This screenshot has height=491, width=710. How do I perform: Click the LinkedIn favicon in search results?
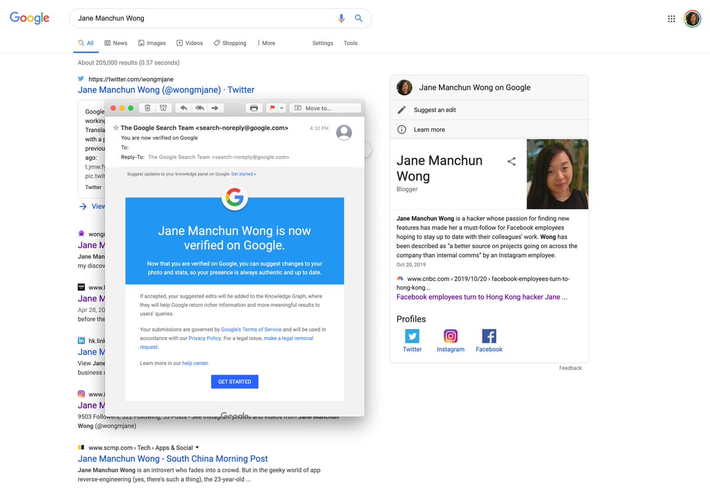point(81,341)
